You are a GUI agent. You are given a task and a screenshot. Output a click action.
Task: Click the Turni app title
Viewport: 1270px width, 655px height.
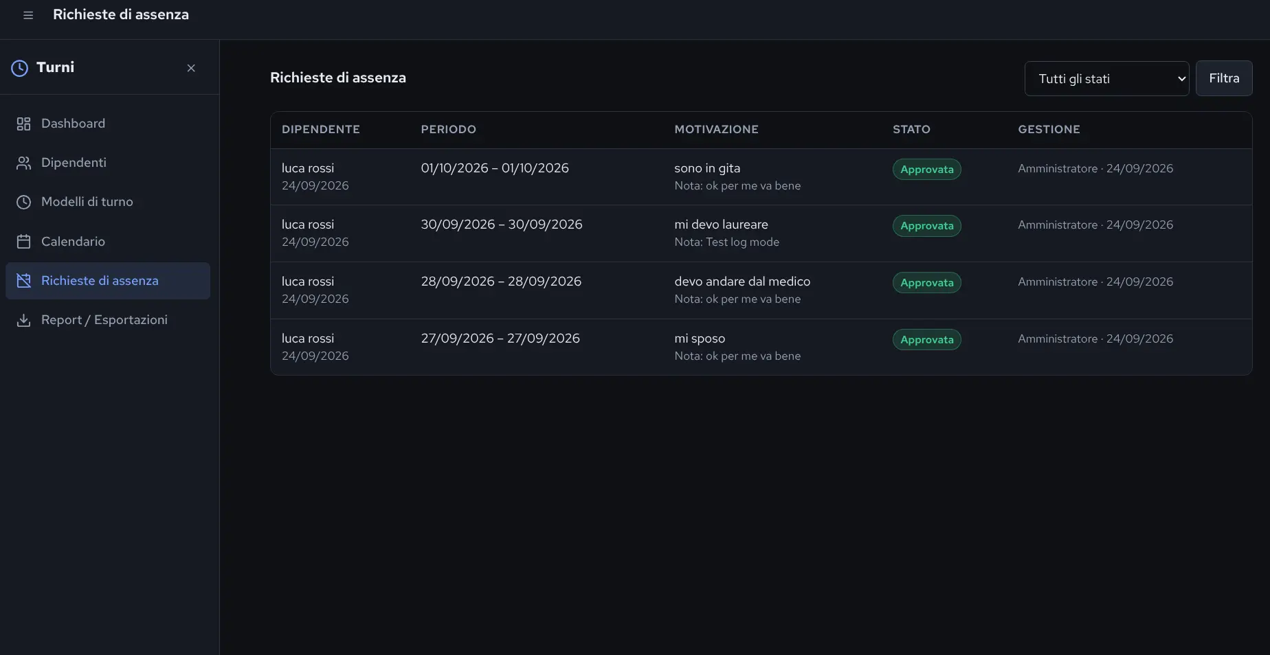(56, 67)
